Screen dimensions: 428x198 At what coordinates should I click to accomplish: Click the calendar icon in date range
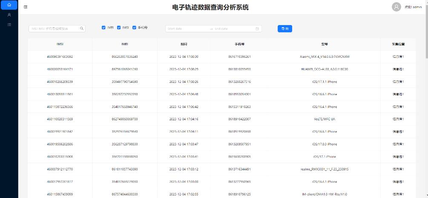[x=257, y=28]
